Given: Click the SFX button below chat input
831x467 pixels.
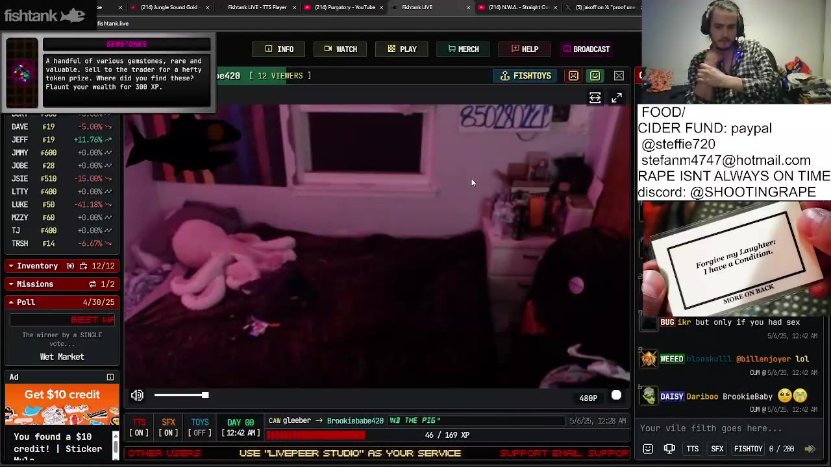Looking at the screenshot, I should point(717,449).
